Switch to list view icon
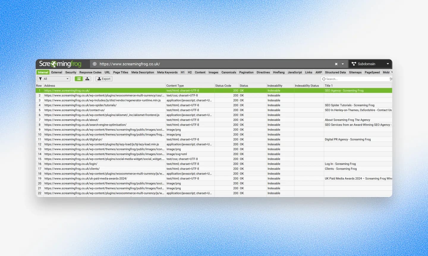This screenshot has height=256, width=428. [x=79, y=79]
